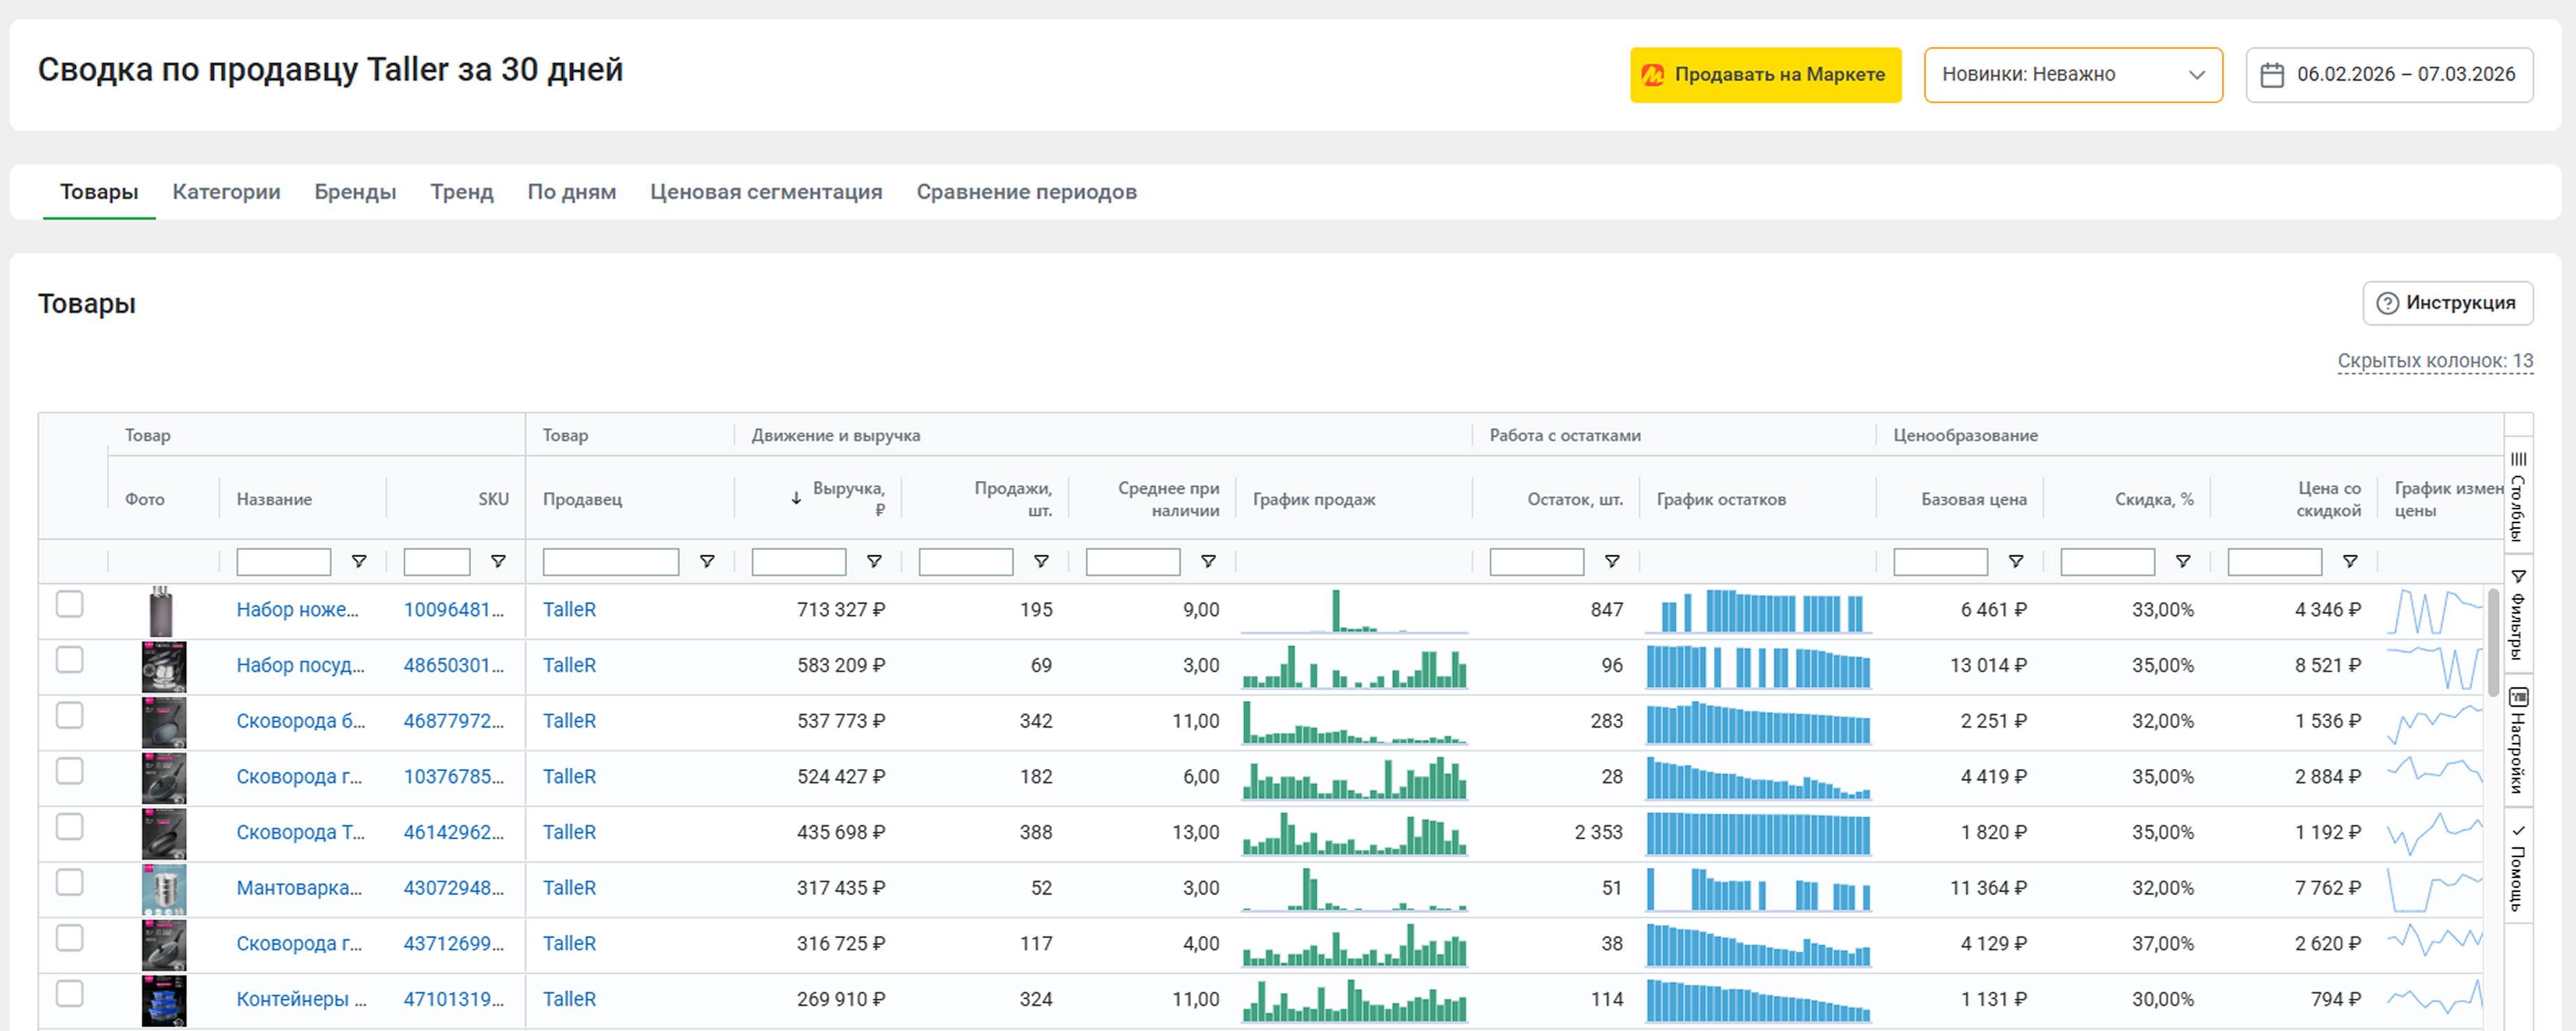The width and height of the screenshot is (2576, 1031).
Task: Expand the Новинки: Неважно dropdown
Action: coord(2072,75)
